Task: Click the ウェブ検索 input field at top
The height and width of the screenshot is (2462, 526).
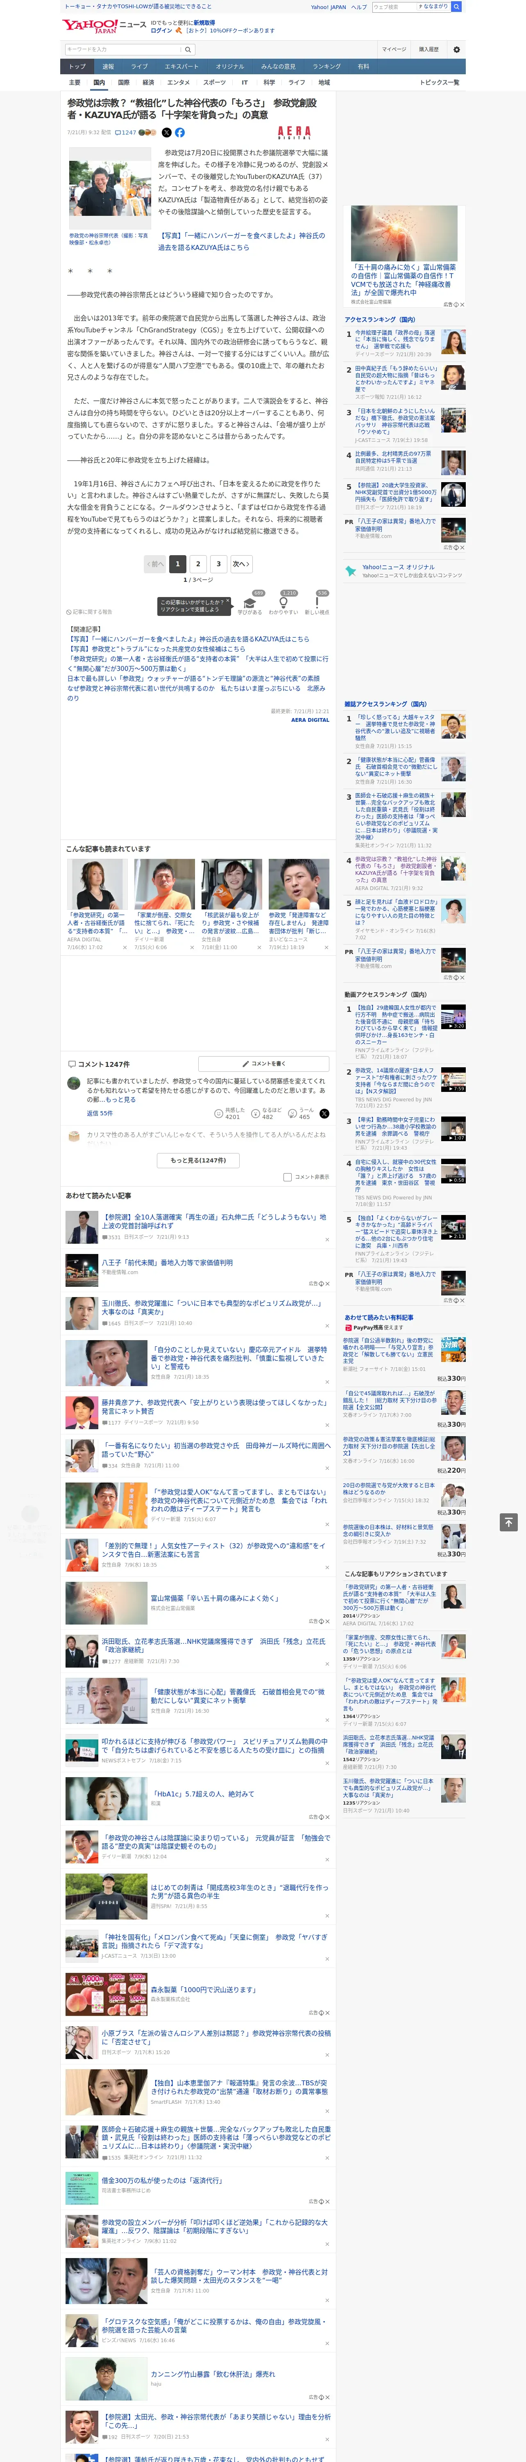Action: (394, 7)
